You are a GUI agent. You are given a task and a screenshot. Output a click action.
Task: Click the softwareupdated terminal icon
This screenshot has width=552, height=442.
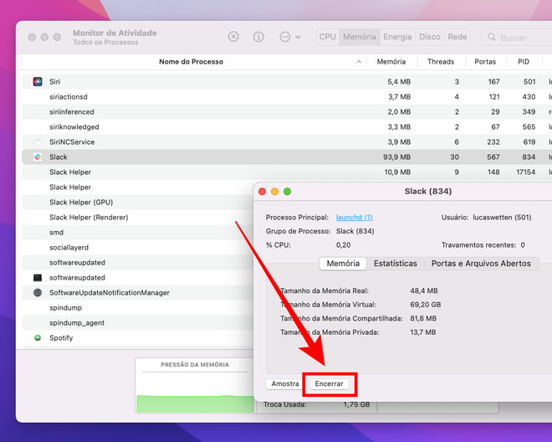click(38, 278)
